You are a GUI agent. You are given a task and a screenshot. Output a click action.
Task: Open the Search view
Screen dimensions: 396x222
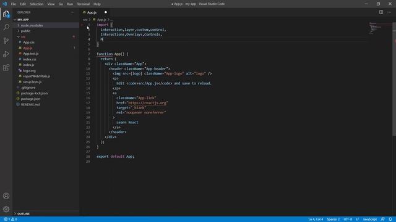(x=6, y=27)
